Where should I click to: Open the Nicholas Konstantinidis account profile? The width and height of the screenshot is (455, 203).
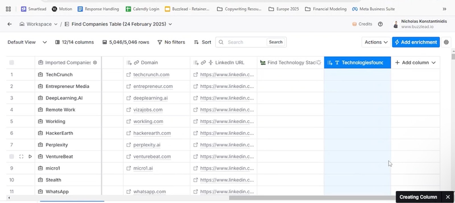pyautogui.click(x=420, y=24)
